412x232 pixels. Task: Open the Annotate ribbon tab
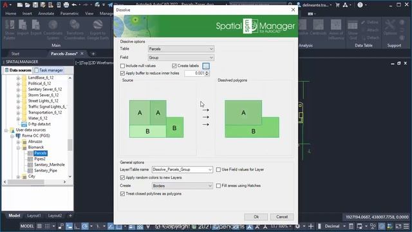click(x=46, y=14)
